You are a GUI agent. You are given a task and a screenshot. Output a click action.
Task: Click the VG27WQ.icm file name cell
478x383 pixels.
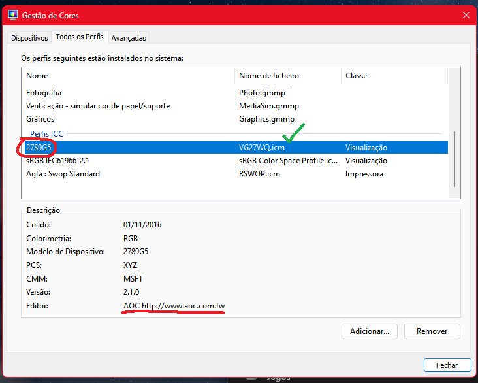point(262,148)
